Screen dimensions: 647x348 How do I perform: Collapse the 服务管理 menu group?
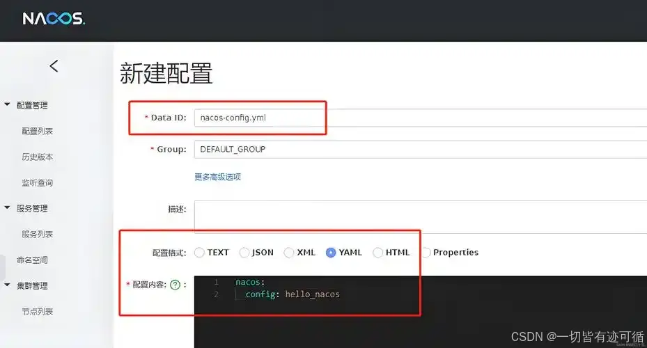click(x=7, y=208)
